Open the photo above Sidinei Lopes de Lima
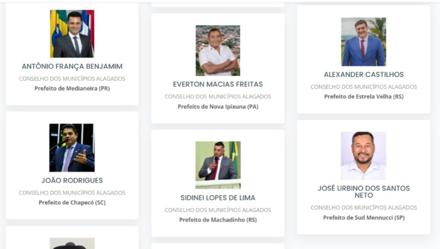 point(218,165)
